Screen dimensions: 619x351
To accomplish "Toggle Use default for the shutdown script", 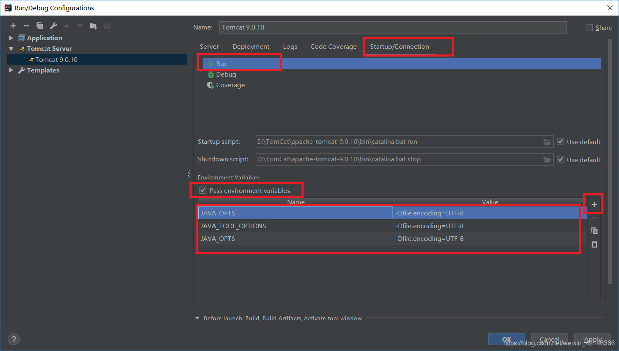I will pyautogui.click(x=560, y=159).
